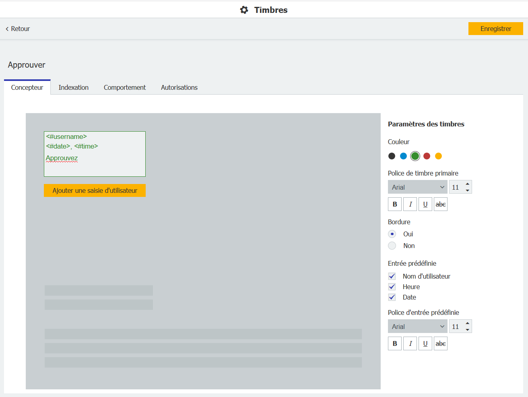528x397 pixels.
Task: Toggle italic for primary stamp font
Action: tap(410, 204)
